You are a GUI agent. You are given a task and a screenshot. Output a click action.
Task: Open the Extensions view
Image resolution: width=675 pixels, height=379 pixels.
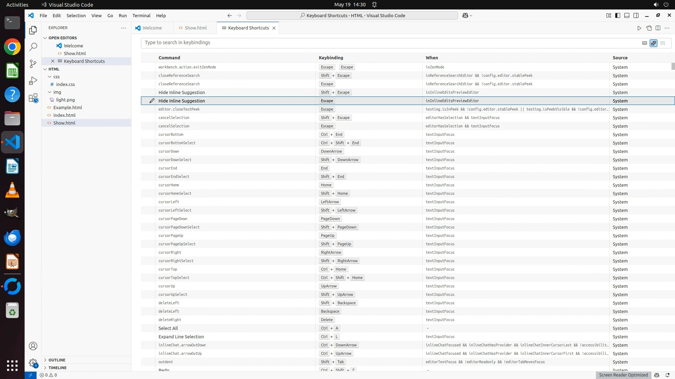(x=33, y=98)
